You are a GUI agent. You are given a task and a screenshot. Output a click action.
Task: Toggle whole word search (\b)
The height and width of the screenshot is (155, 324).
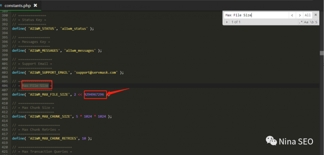pyautogui.click(x=312, y=22)
